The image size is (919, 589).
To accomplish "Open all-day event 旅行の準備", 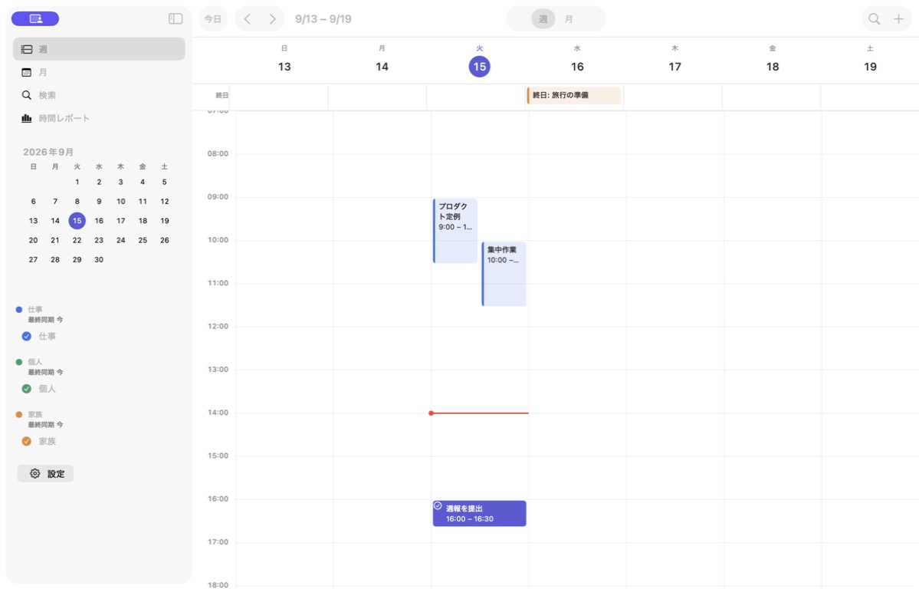I will 574,95.
